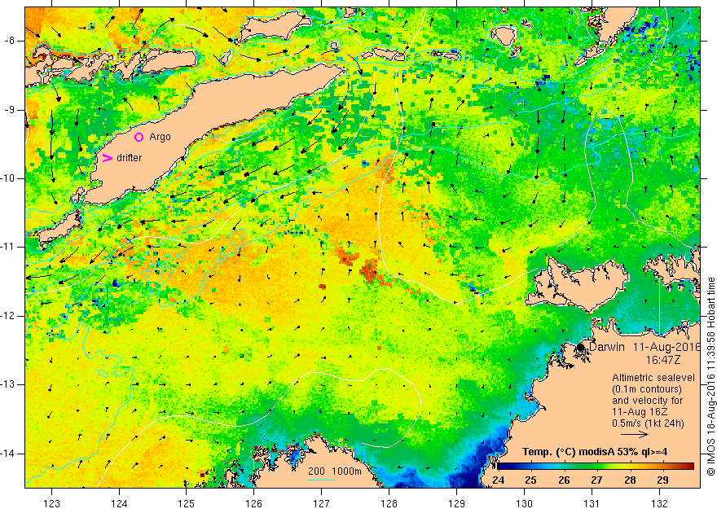Screen dimensions: 717x513
Task: Click the '200 1000m' depth contour label
Action: point(334,471)
